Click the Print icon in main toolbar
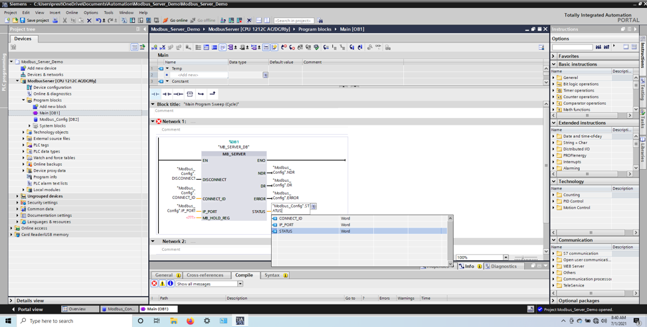The height and width of the screenshot is (327, 647). coord(55,20)
